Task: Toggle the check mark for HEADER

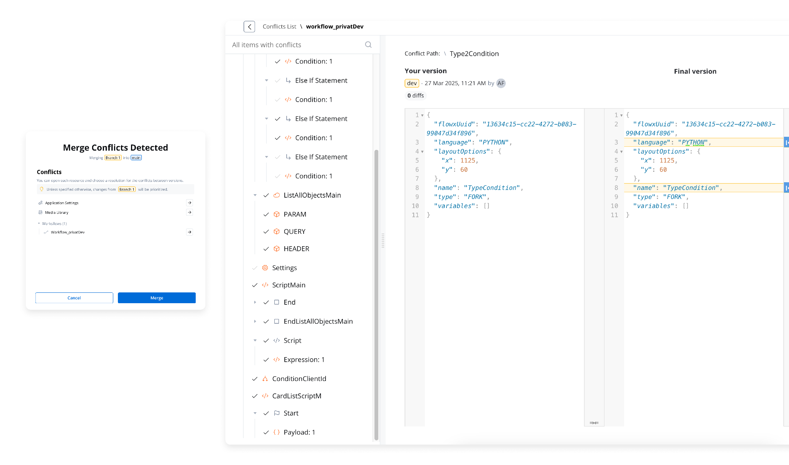Action: coord(266,249)
